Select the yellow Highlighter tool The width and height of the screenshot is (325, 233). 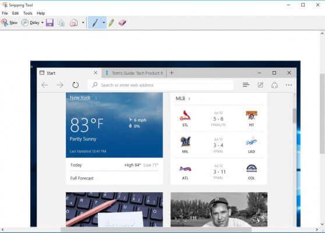point(111,22)
